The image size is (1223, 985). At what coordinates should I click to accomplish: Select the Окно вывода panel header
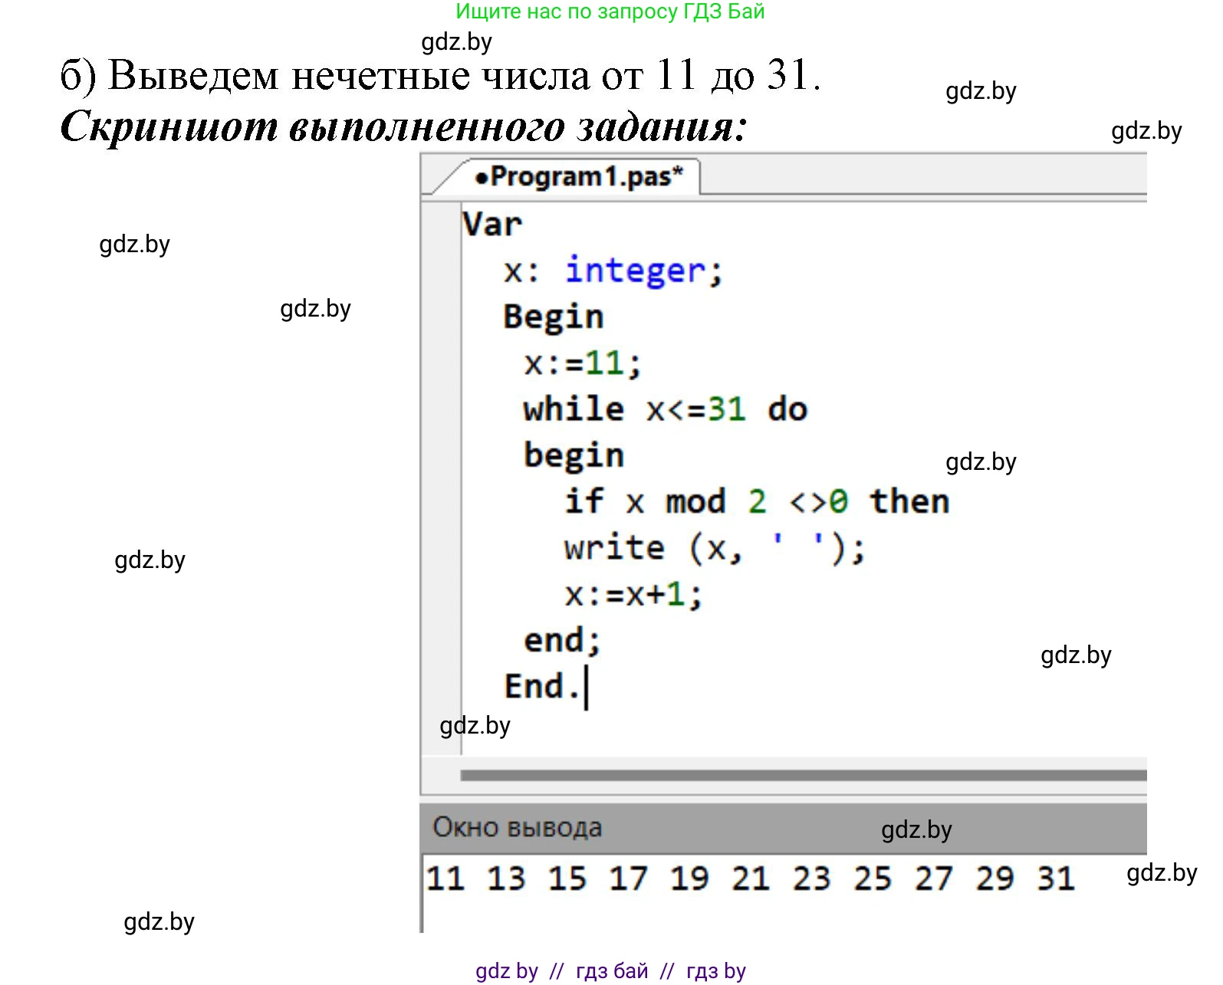click(518, 827)
